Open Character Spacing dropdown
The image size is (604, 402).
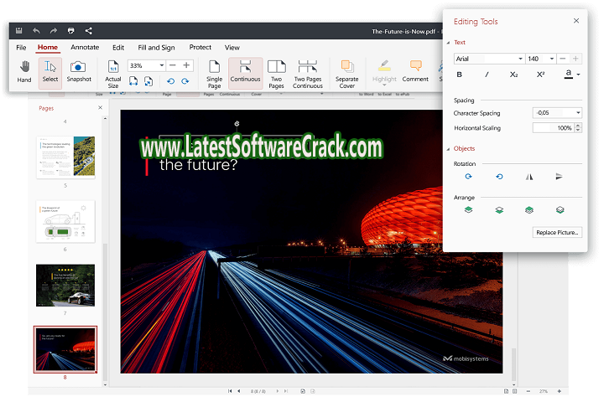pos(578,113)
